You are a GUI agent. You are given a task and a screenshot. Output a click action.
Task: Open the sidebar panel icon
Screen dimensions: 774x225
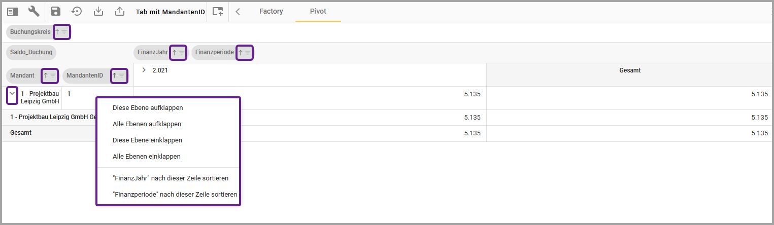click(13, 11)
